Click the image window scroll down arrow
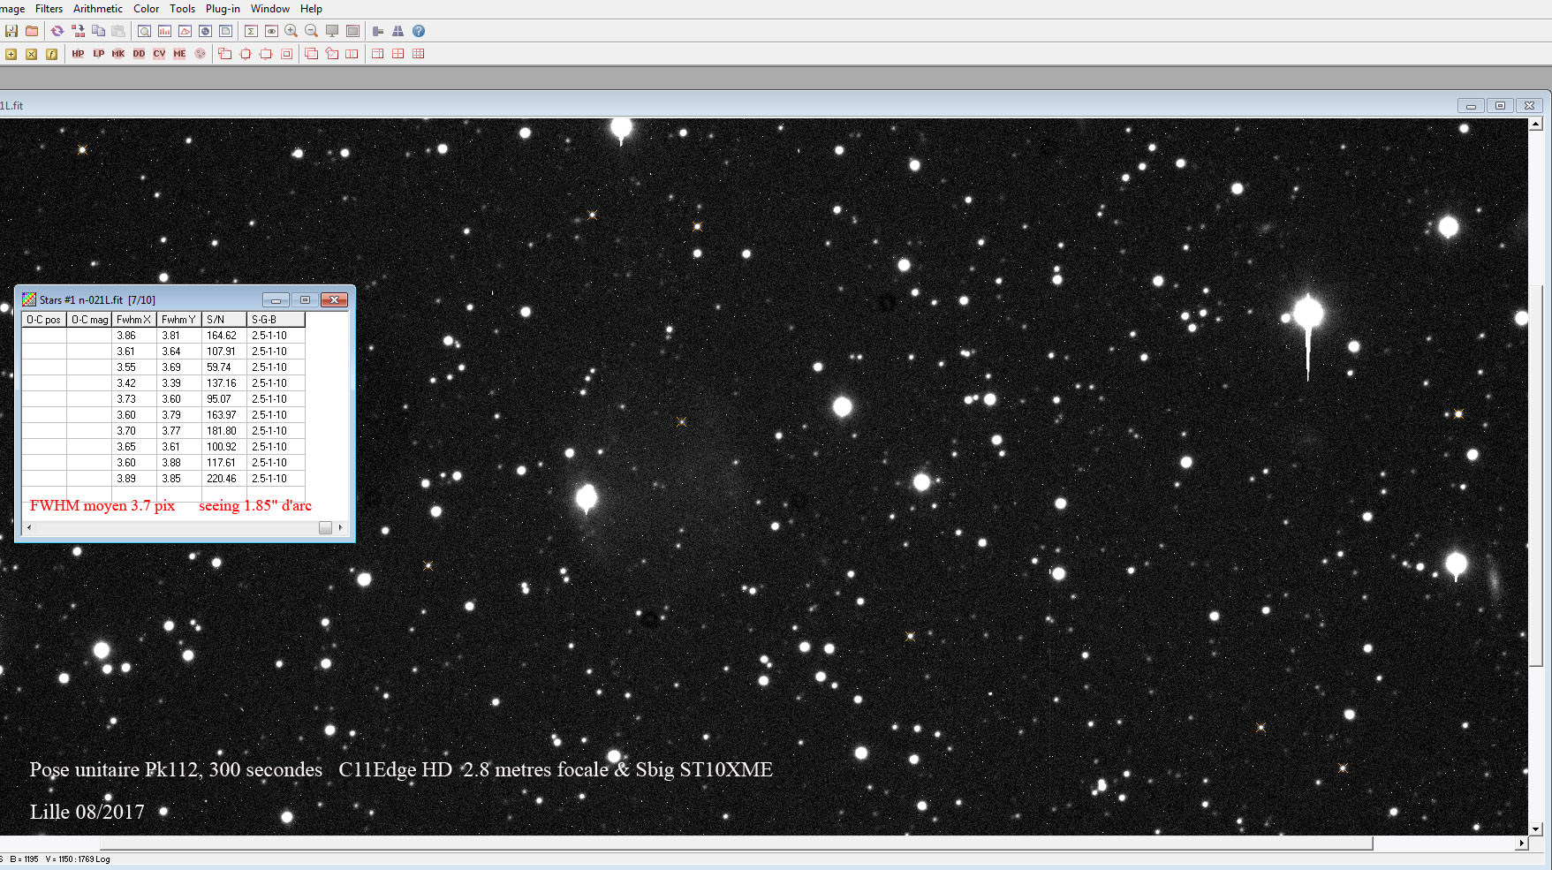The image size is (1552, 870). click(1536, 829)
